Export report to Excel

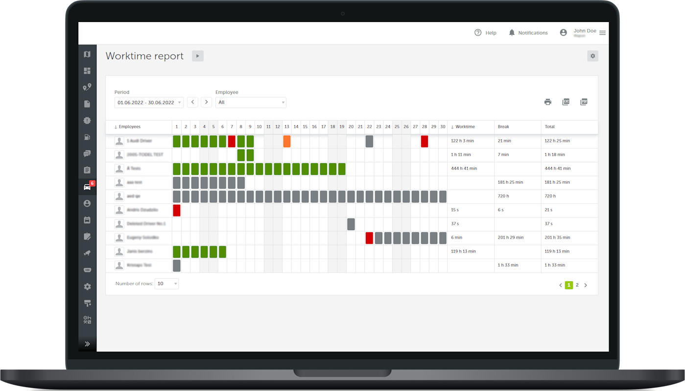click(x=566, y=102)
